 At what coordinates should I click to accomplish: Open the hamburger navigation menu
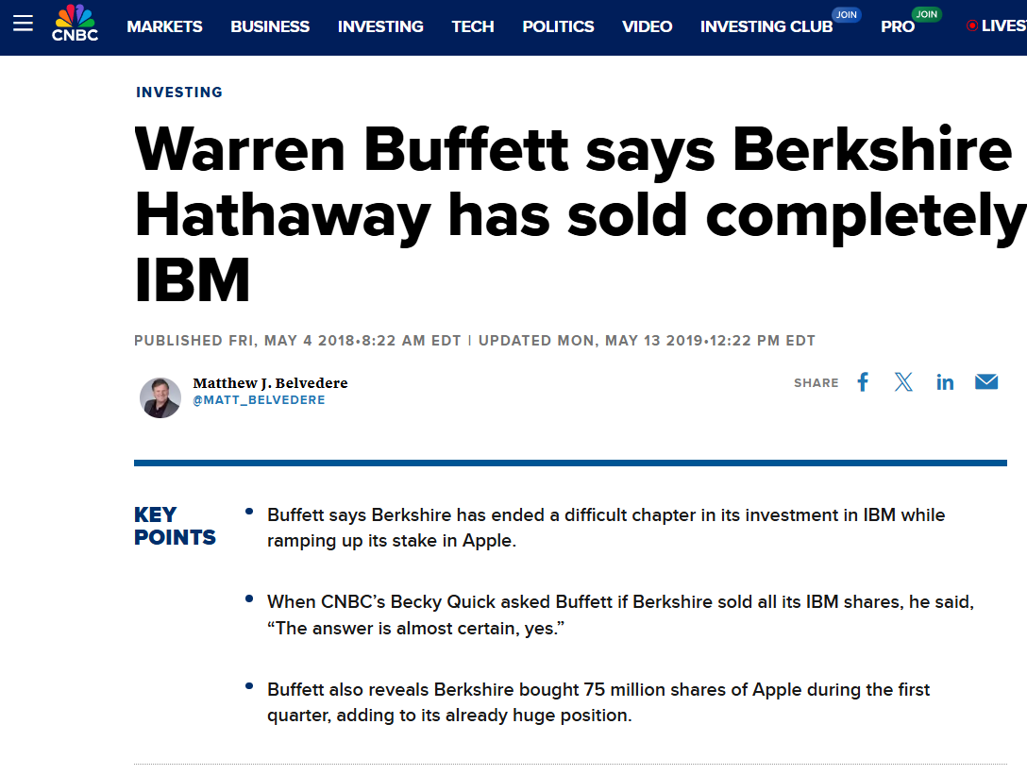tap(23, 24)
